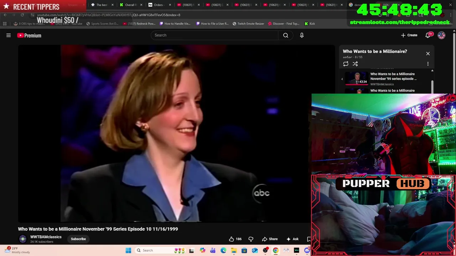
Task: Open playlist three-dot options menu
Action: [x=428, y=64]
